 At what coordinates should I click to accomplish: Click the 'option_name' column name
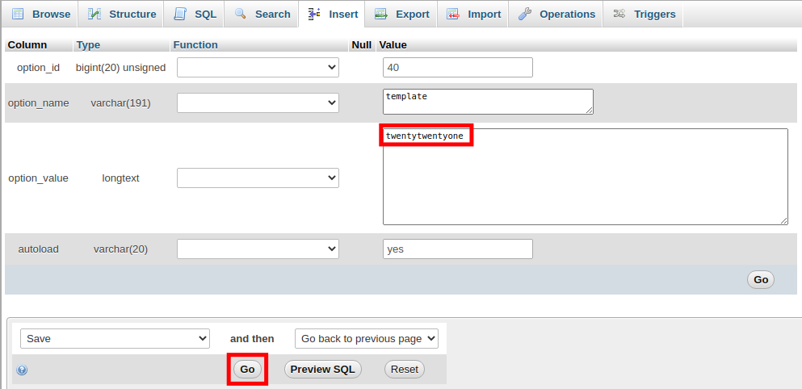coord(38,103)
